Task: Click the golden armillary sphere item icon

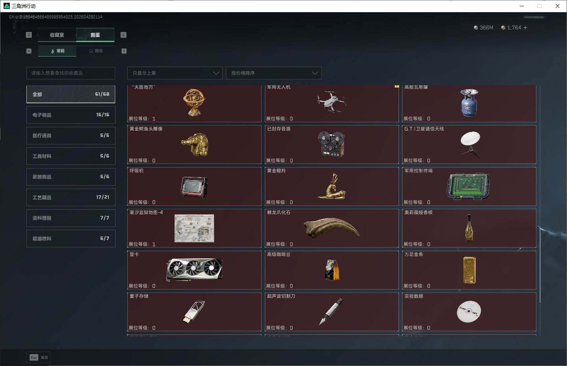Action: (x=194, y=102)
